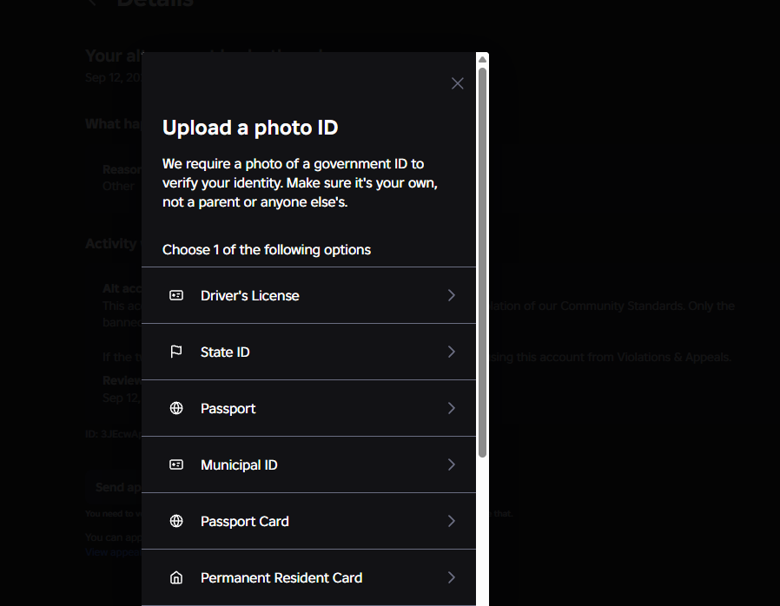Click the chevron on the Passport Card row
Viewport: 780px width, 606px height.
point(451,521)
